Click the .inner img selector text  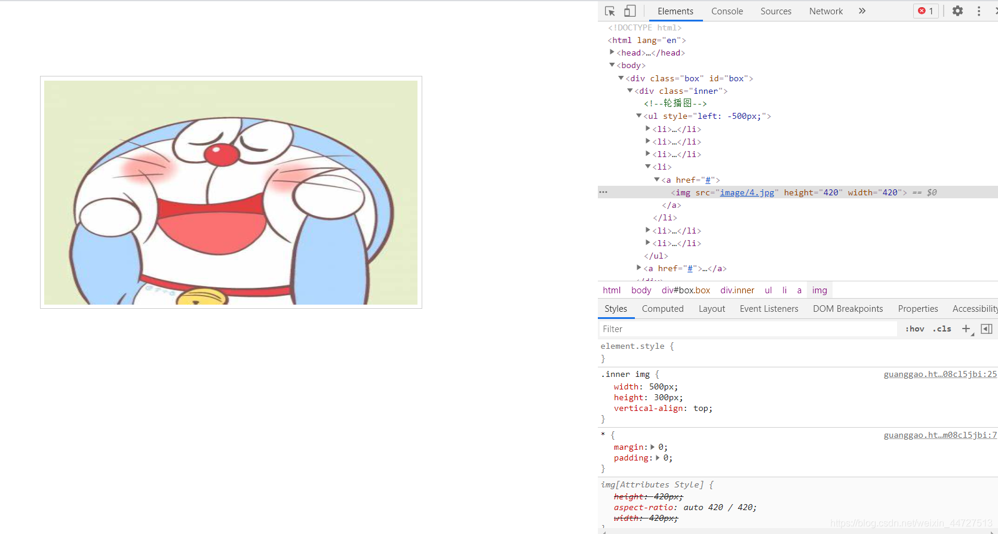625,374
